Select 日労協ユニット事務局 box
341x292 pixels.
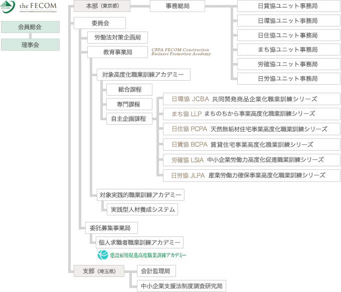coord(288,79)
